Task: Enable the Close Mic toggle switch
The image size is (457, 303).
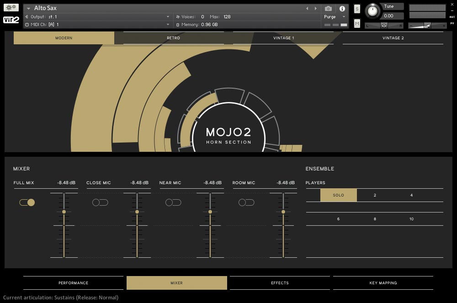Action: coord(100,202)
